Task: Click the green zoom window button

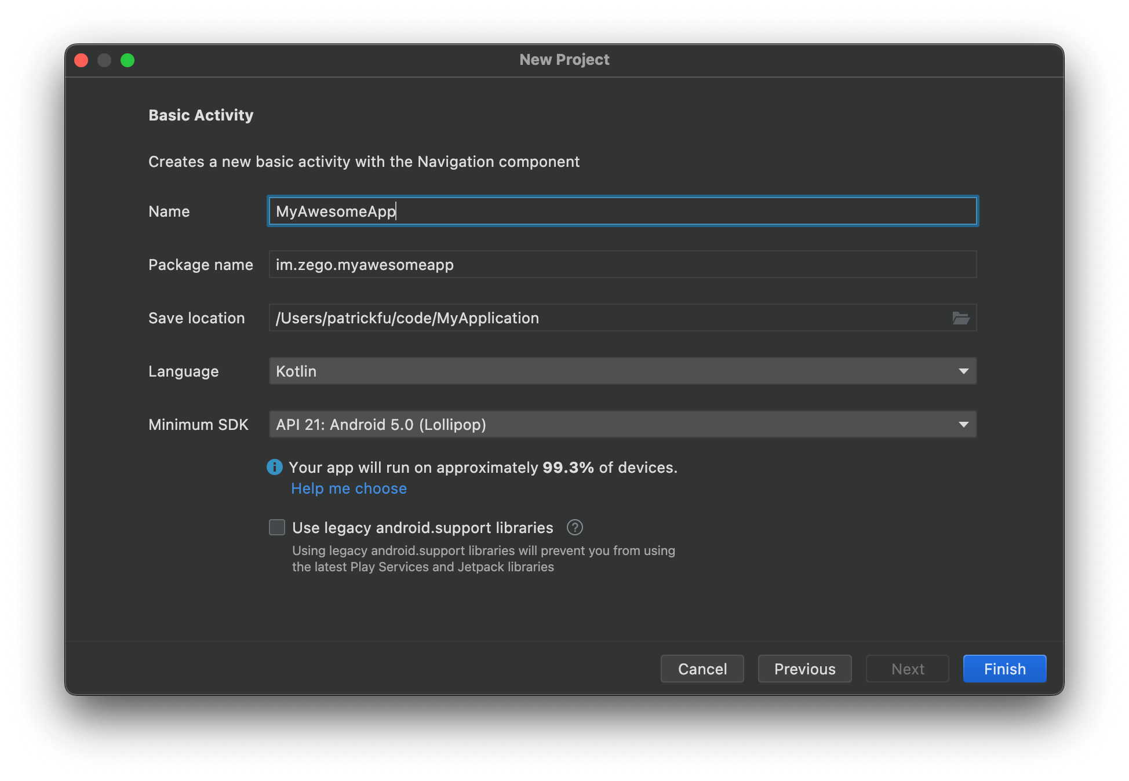Action: pyautogui.click(x=128, y=60)
